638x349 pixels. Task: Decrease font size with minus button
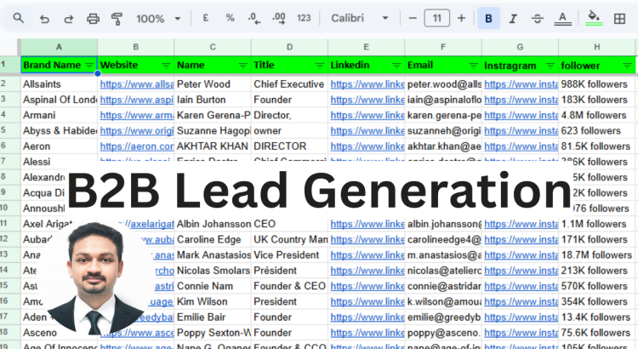(x=413, y=19)
